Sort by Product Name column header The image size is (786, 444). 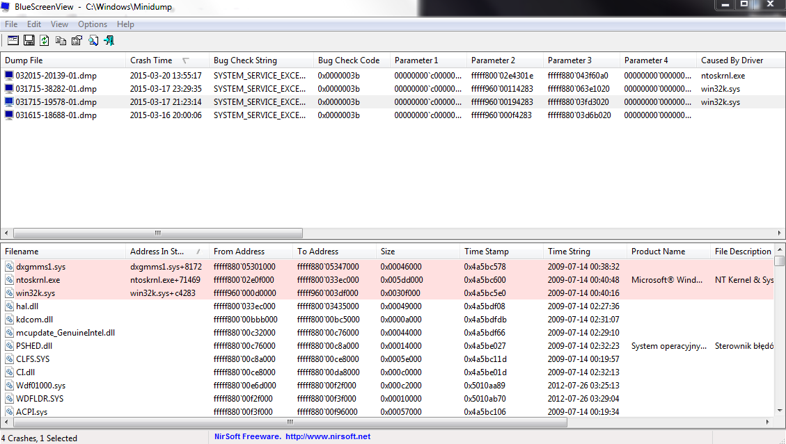[669, 252]
